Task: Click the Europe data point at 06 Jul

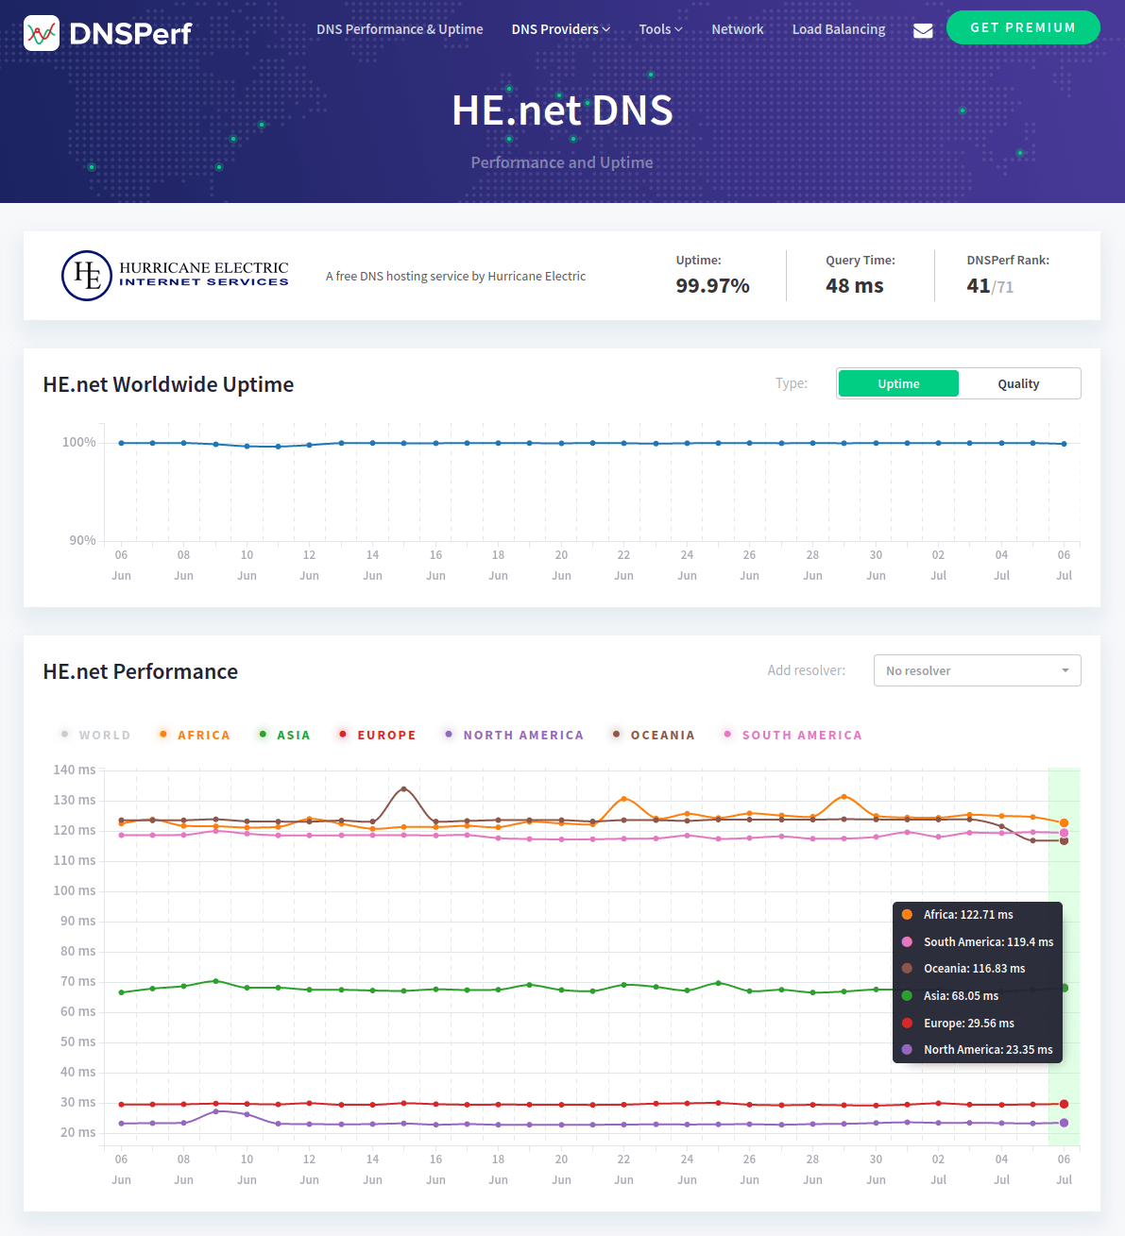Action: pyautogui.click(x=1064, y=1104)
